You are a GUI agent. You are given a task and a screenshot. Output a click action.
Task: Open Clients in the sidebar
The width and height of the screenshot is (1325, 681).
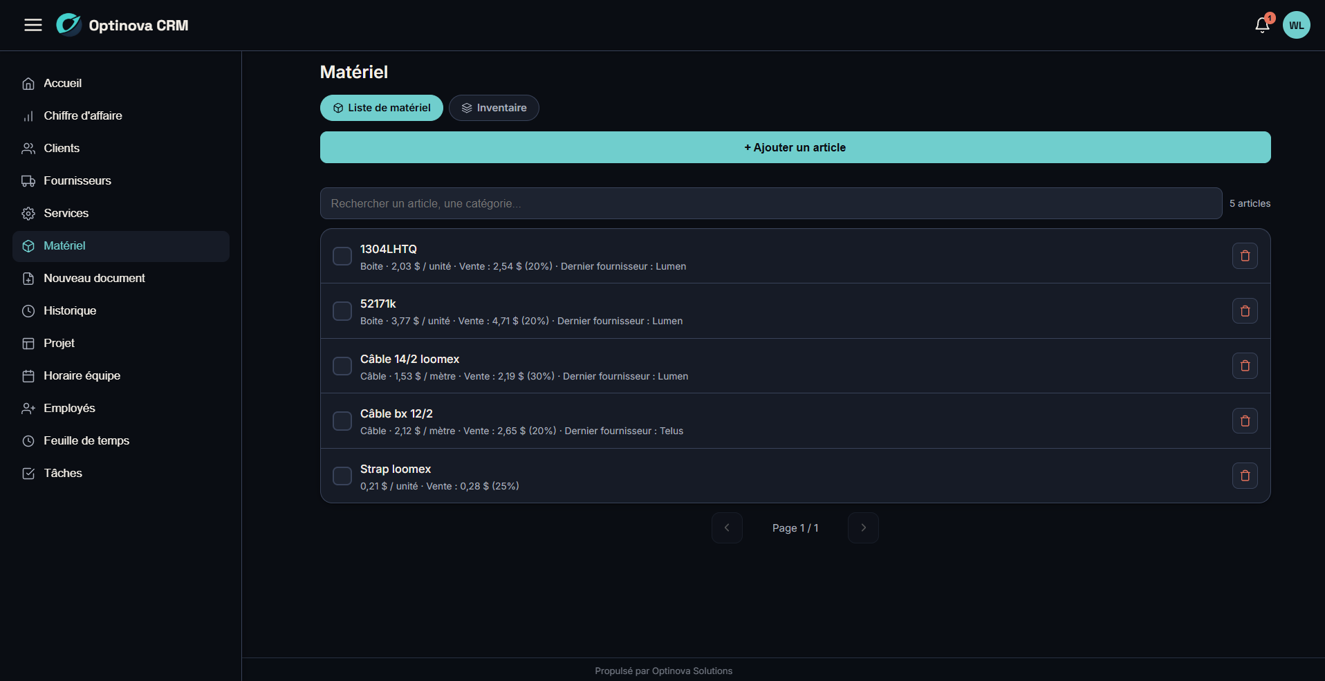coord(121,149)
